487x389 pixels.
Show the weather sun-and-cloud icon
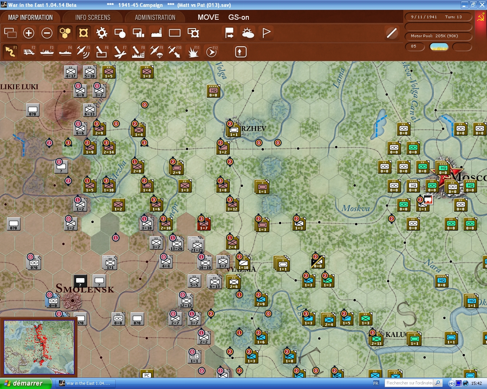point(248,33)
